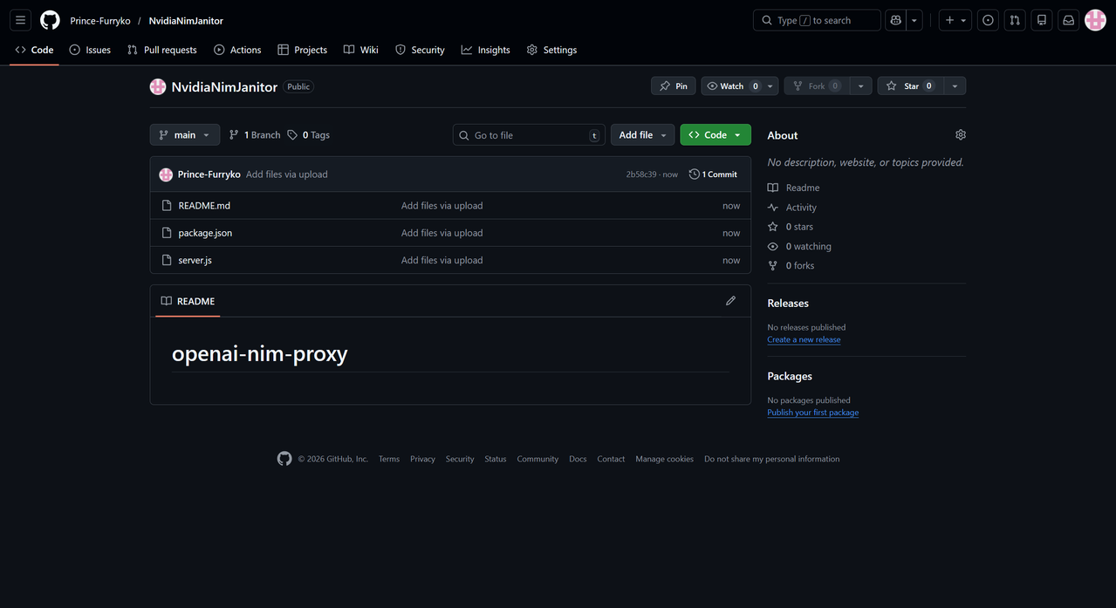Open user profile avatar menu

click(x=1095, y=20)
